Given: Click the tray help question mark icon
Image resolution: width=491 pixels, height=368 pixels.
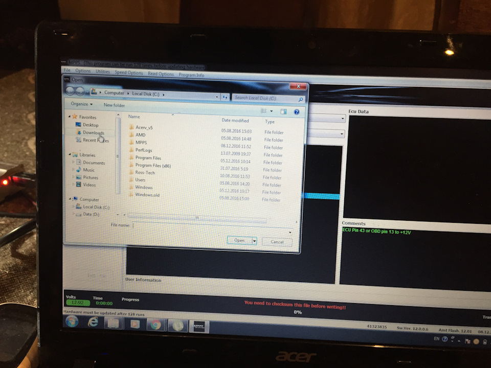Looking at the screenshot, I should (444, 339).
